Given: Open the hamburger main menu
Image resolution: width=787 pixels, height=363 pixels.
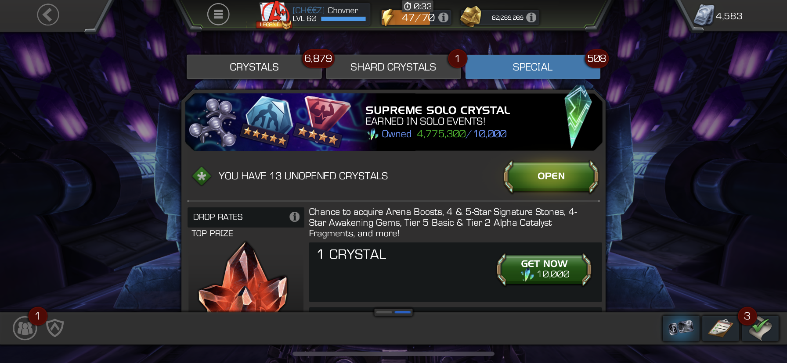Looking at the screenshot, I should (218, 14).
